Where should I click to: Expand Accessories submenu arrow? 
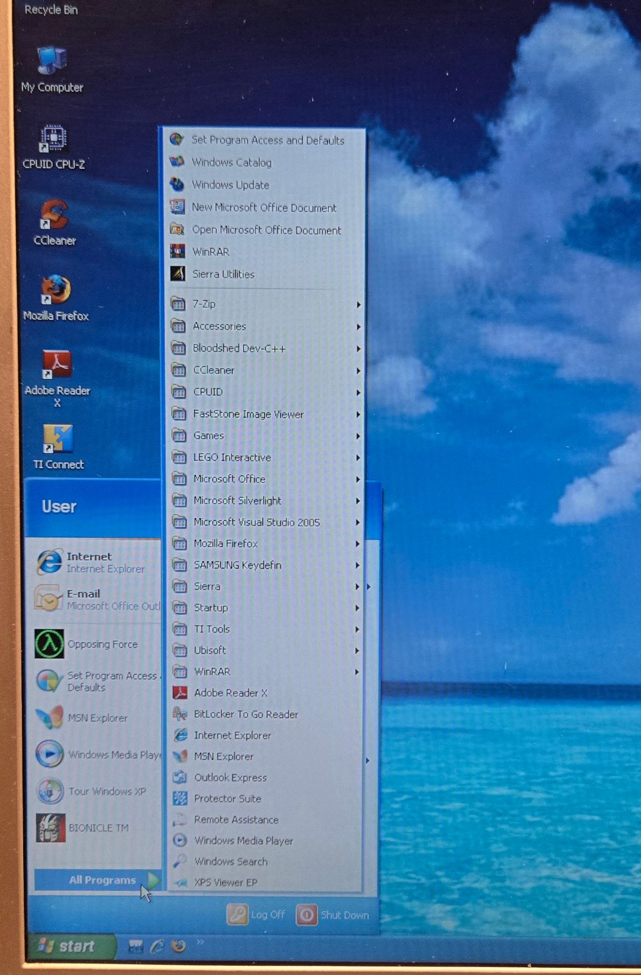(x=358, y=327)
